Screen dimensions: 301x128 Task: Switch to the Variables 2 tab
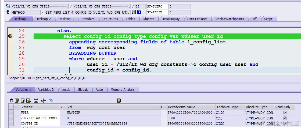point(46,89)
